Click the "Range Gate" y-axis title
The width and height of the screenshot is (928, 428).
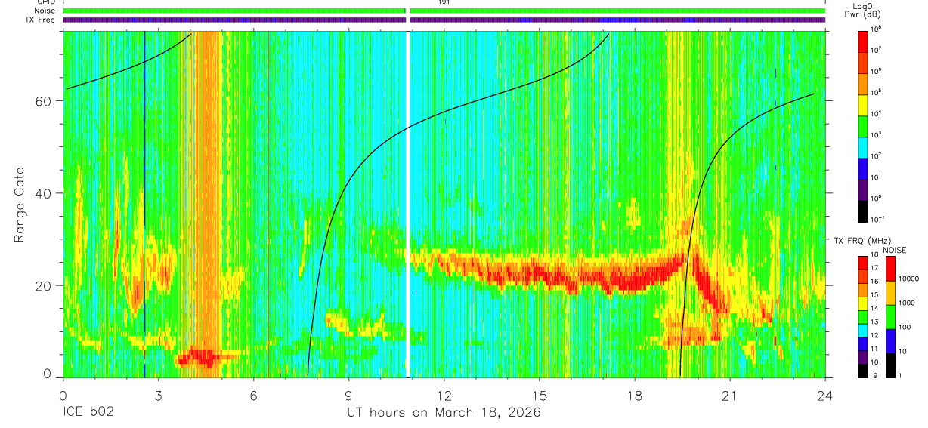20,206
